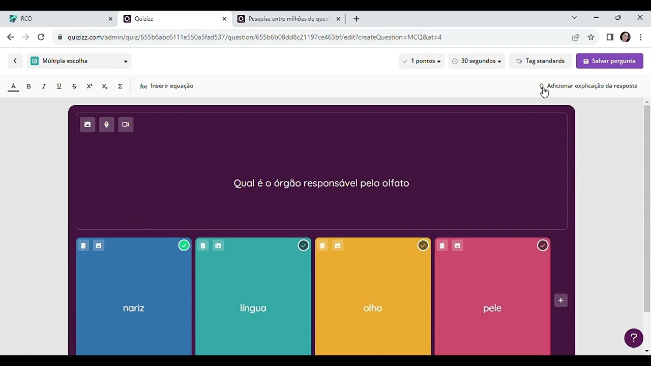Click Adicionar explicação da resposta

click(x=588, y=86)
